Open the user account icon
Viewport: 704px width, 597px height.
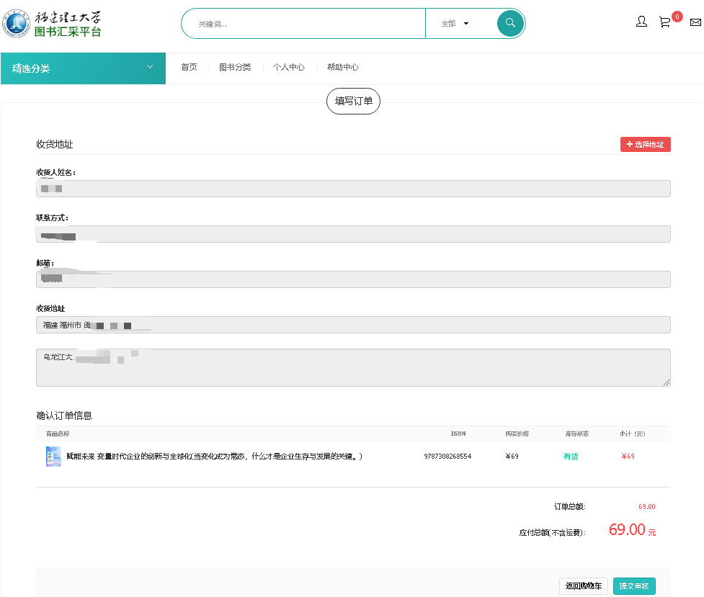[641, 22]
